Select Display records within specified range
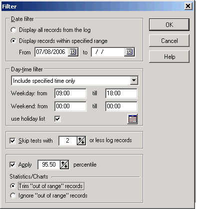 click(13, 41)
